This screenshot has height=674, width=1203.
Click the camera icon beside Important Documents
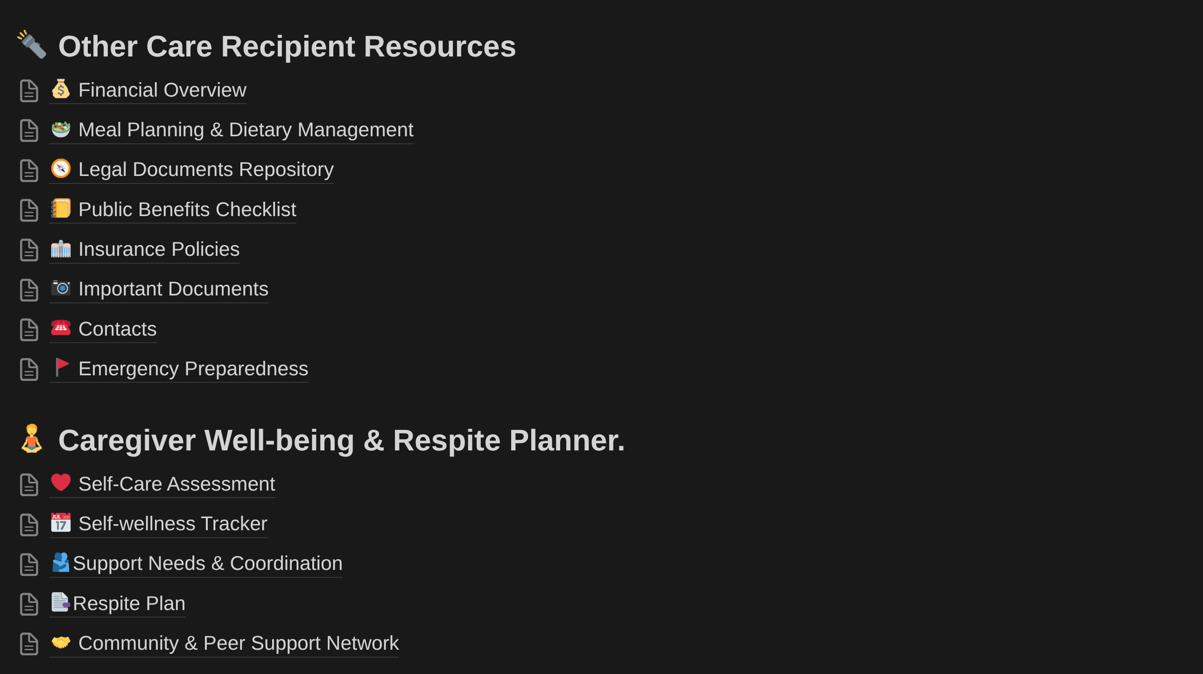[61, 288]
